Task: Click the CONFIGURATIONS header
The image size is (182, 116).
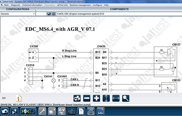Action: tap(18, 9)
